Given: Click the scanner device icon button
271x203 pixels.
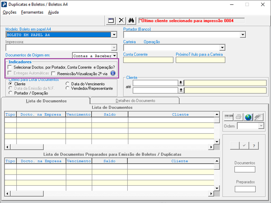Looking at the screenshot, I should pyautogui.click(x=258, y=117).
